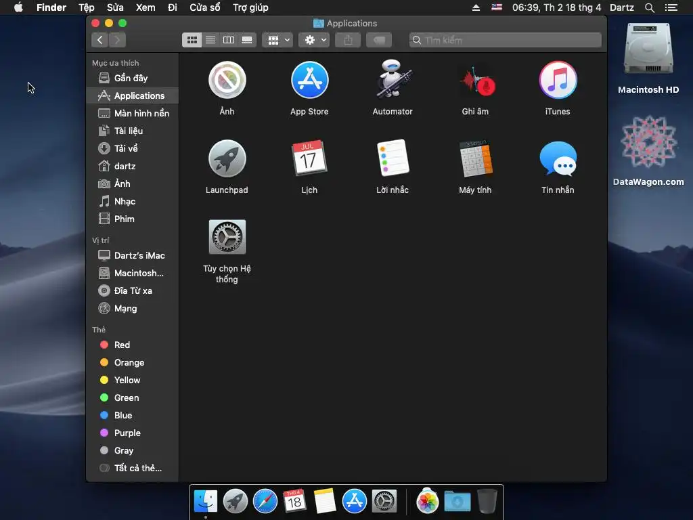The image size is (693, 520).
Task: Open the Sửa menu
Action: (115, 7)
